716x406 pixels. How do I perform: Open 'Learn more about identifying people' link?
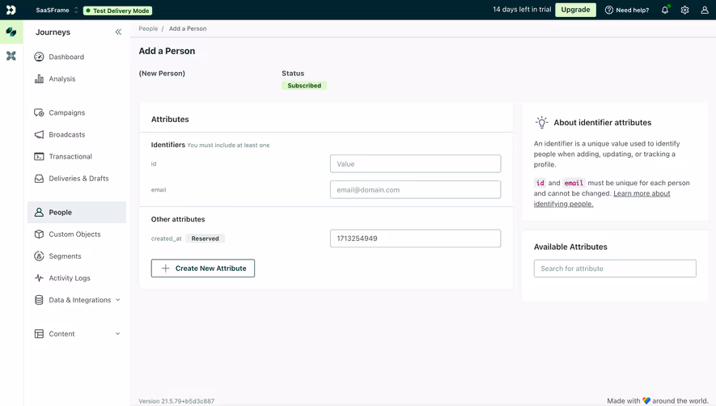[602, 199]
